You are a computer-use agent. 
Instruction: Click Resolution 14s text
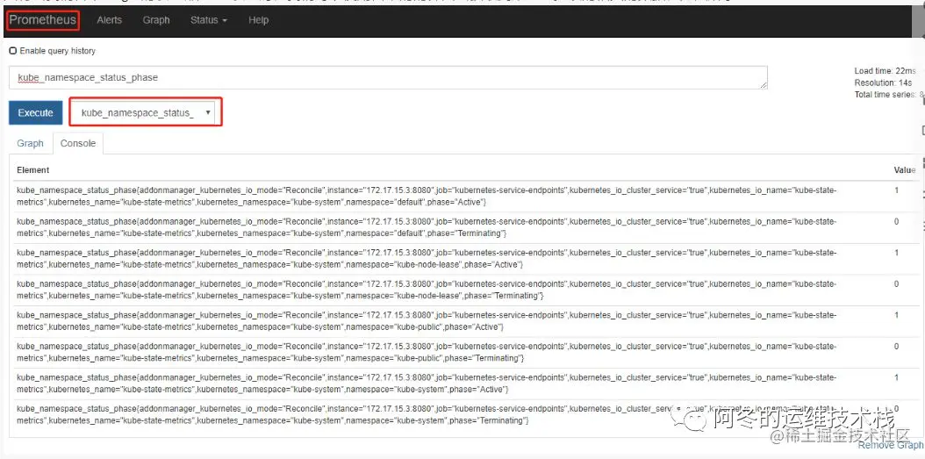point(883,82)
